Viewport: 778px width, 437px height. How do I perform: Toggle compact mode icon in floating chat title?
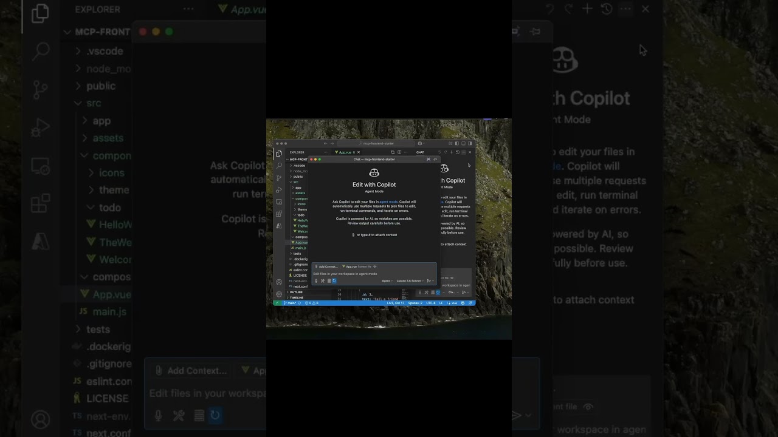[x=429, y=160]
